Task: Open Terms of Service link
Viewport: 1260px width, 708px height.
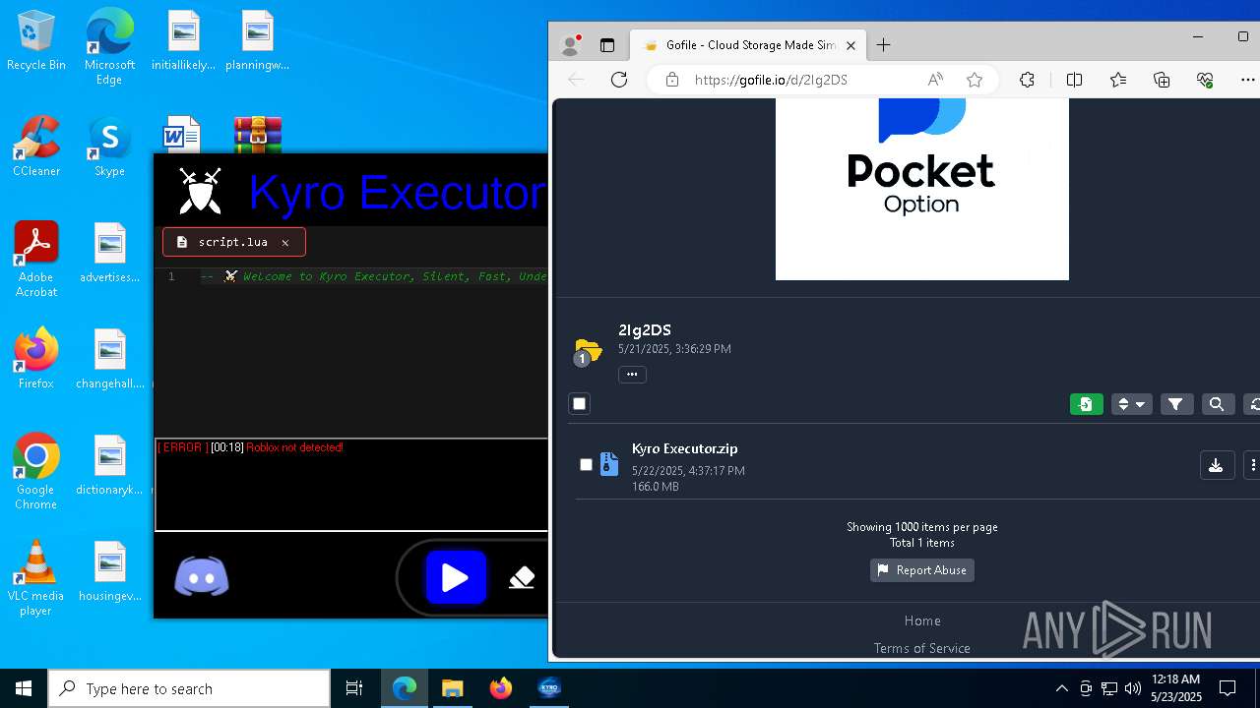Action: click(922, 648)
